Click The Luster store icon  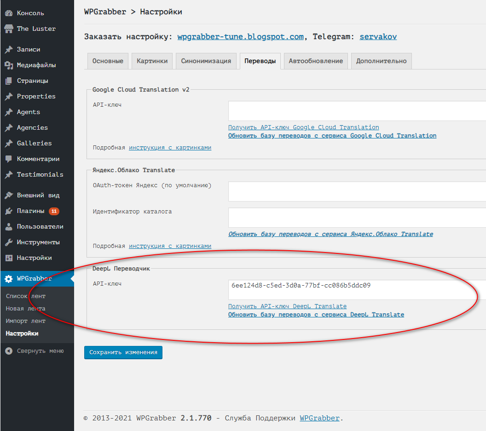9,29
